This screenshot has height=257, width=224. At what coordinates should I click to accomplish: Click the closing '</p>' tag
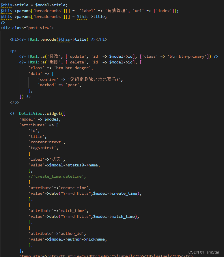[x=14, y=102]
